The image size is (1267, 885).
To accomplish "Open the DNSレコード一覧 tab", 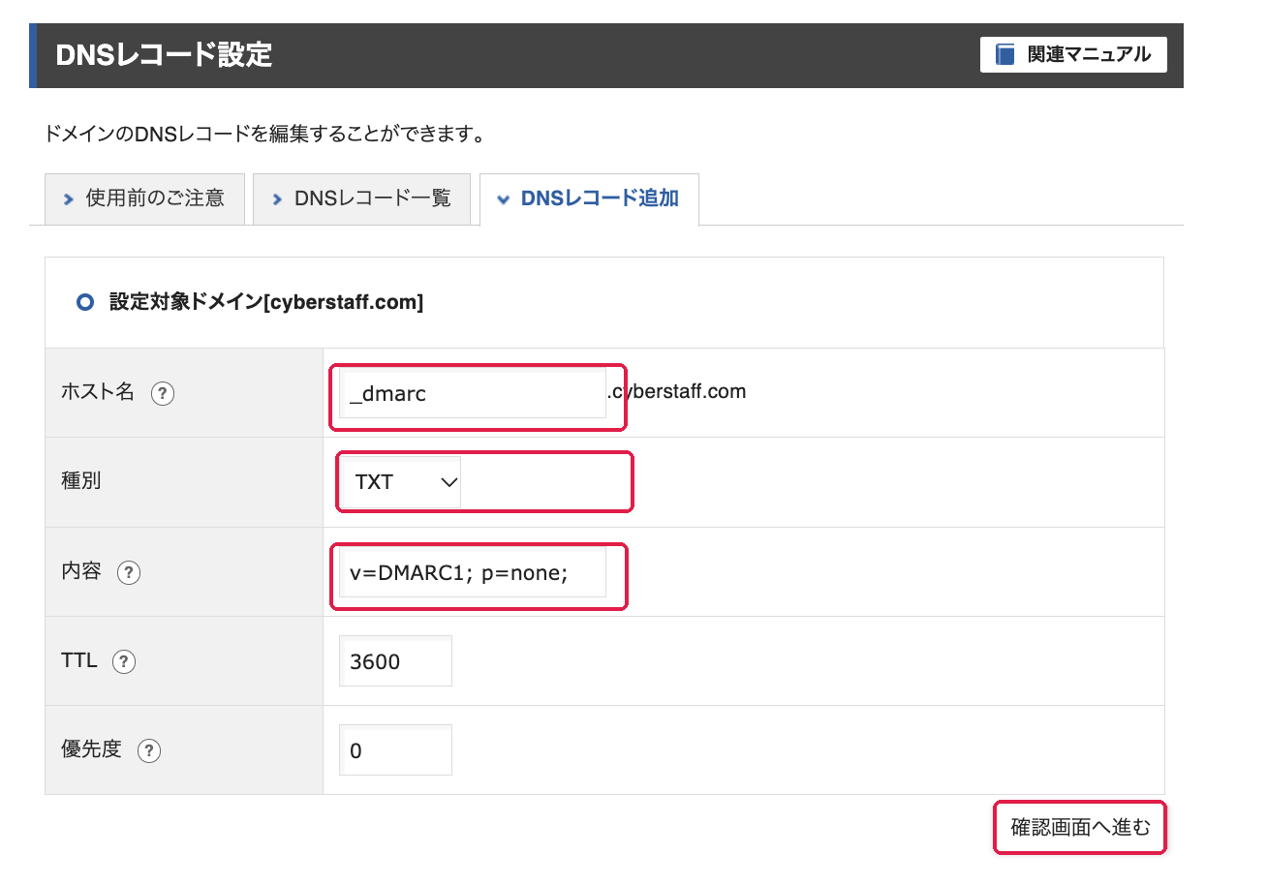I will tap(362, 198).
